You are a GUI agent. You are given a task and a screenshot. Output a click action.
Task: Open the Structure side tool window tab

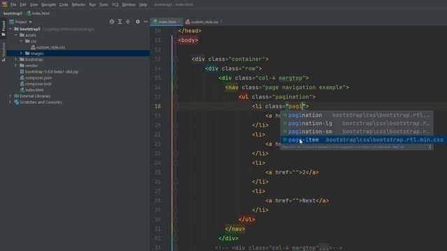pos(3,52)
